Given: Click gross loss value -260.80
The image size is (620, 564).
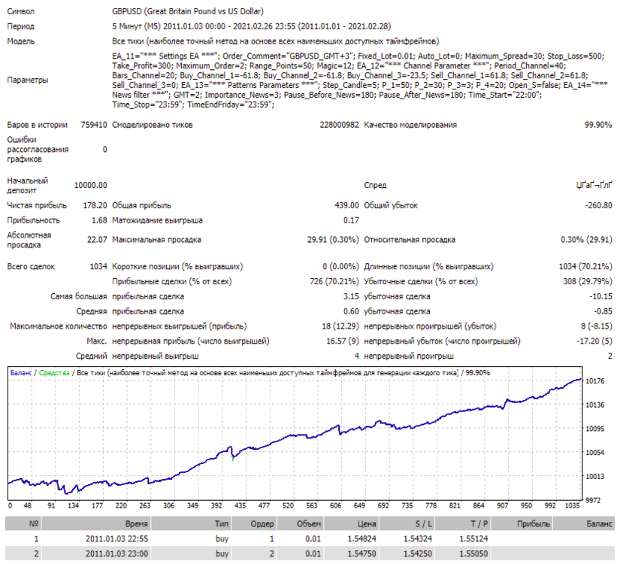Looking at the screenshot, I should (x=599, y=205).
